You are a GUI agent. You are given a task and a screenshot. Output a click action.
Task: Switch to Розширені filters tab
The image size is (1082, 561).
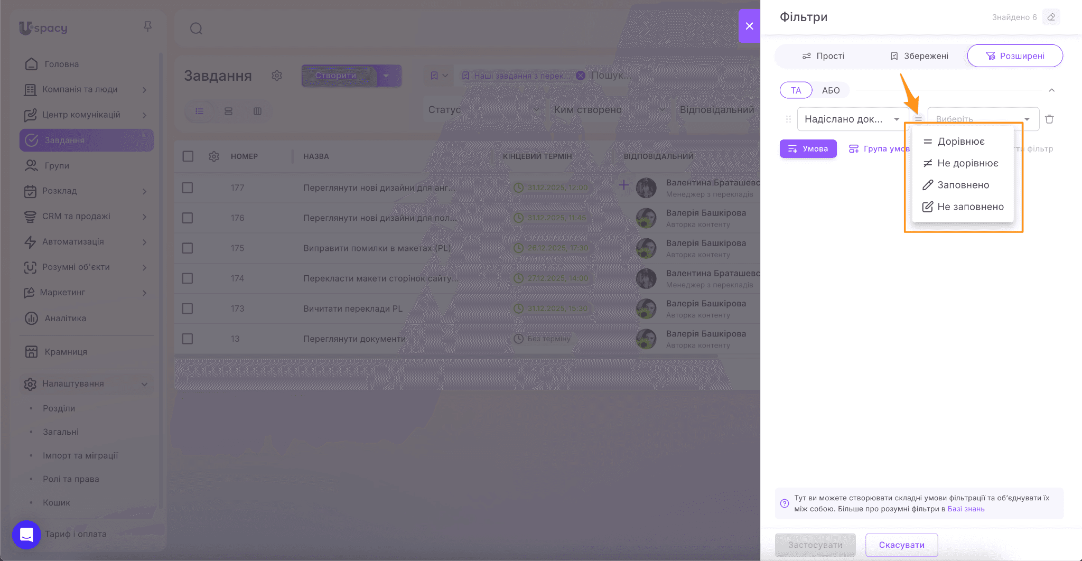(x=1015, y=56)
